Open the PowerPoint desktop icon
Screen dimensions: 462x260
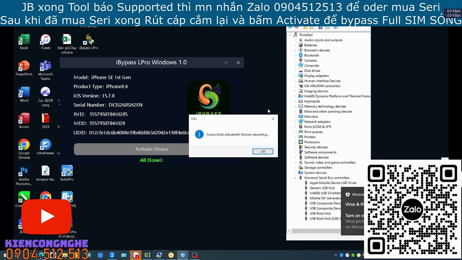[x=24, y=68]
